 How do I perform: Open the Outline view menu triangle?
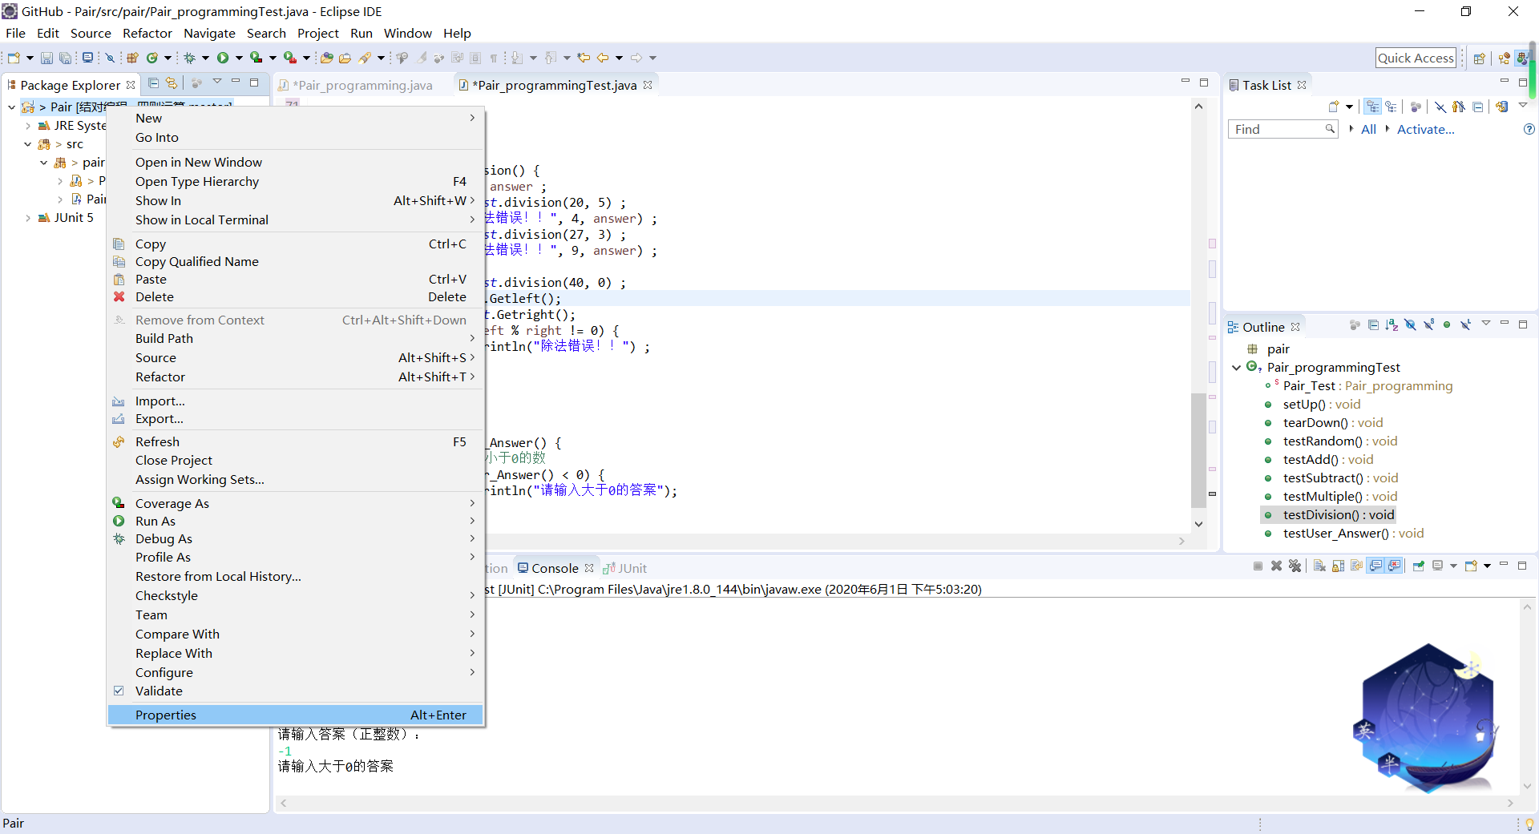point(1485,324)
